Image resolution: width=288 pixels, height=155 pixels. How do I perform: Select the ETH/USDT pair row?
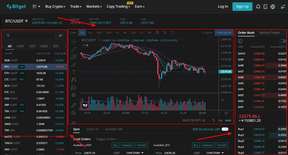[x=34, y=73]
